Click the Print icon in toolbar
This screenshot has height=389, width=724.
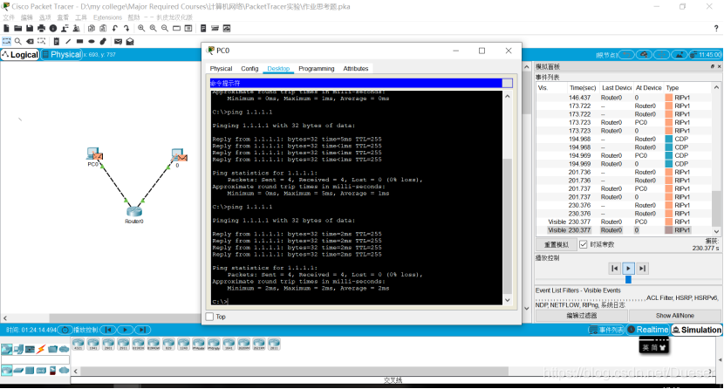[41, 29]
